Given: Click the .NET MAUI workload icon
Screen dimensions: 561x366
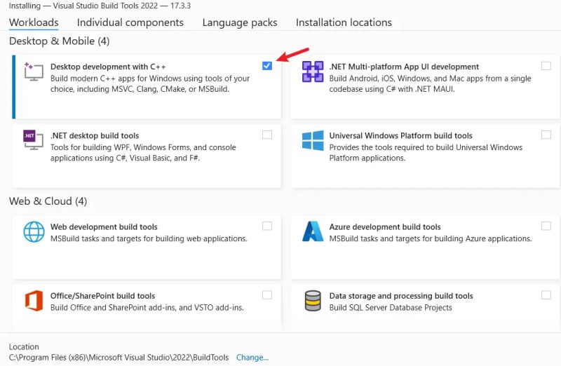Looking at the screenshot, I should pyautogui.click(x=312, y=72).
